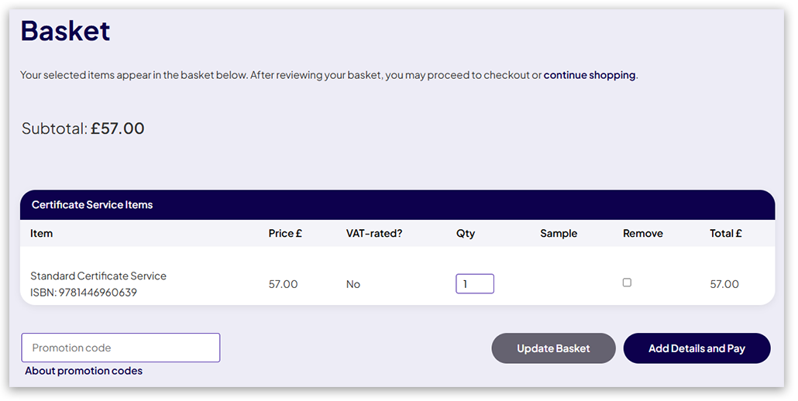Viewport: 798px width, 401px height.
Task: Select the Total £ column header
Action: click(726, 233)
